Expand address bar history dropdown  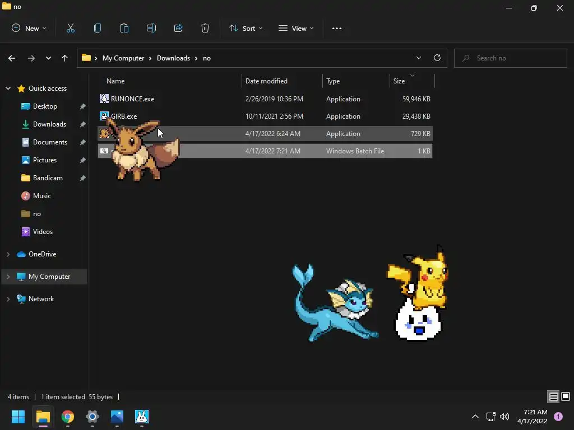tap(418, 58)
